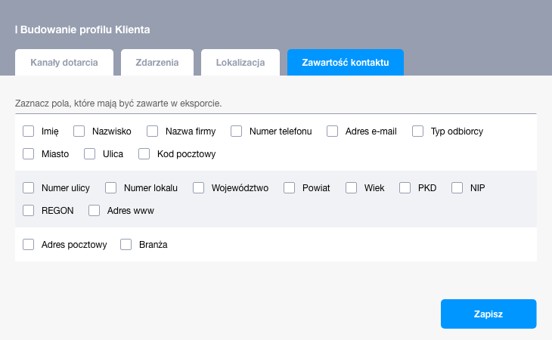Enable the Ulica checkbox
This screenshot has height=340, width=552.
[90, 154]
